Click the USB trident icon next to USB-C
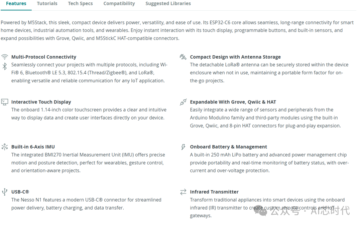361x225 pixels. (x=5, y=192)
